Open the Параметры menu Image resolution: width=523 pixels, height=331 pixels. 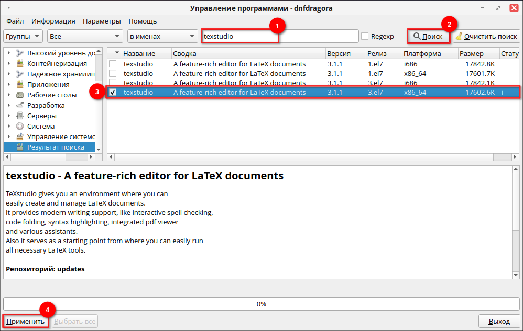[102, 21]
